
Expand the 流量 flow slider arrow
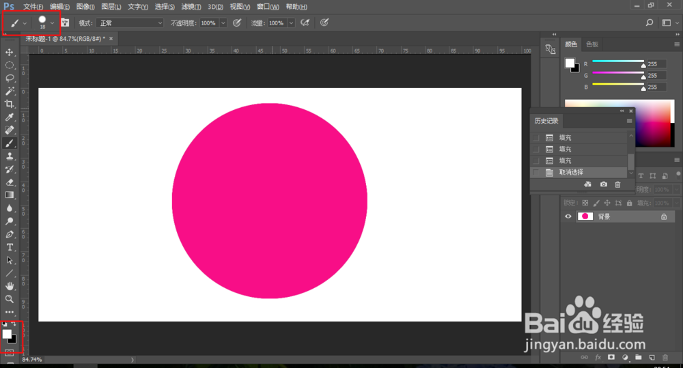[291, 23]
